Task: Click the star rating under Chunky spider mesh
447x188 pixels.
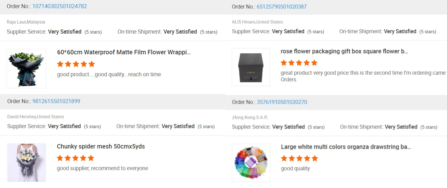Action: pos(75,158)
